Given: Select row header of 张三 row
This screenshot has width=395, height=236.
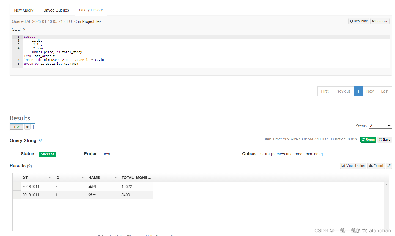Looking at the screenshot, I should pos(17,195).
